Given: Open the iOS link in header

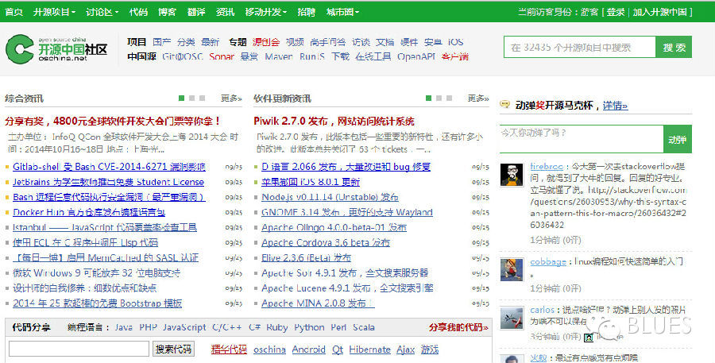Looking at the screenshot, I should 455,42.
